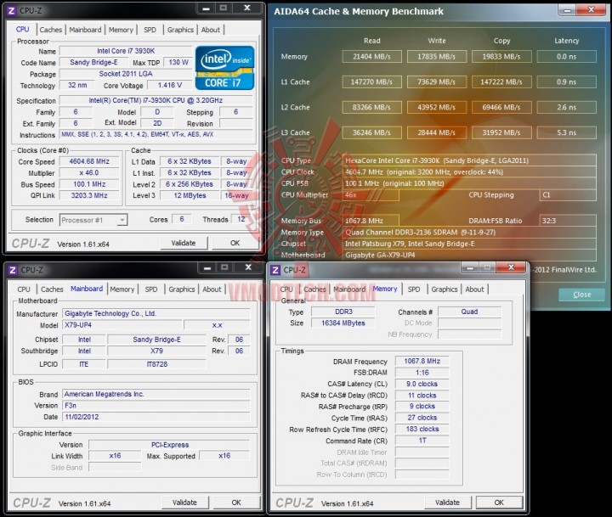Select CPU tab in Mainboard CPU-Z window

(24, 289)
